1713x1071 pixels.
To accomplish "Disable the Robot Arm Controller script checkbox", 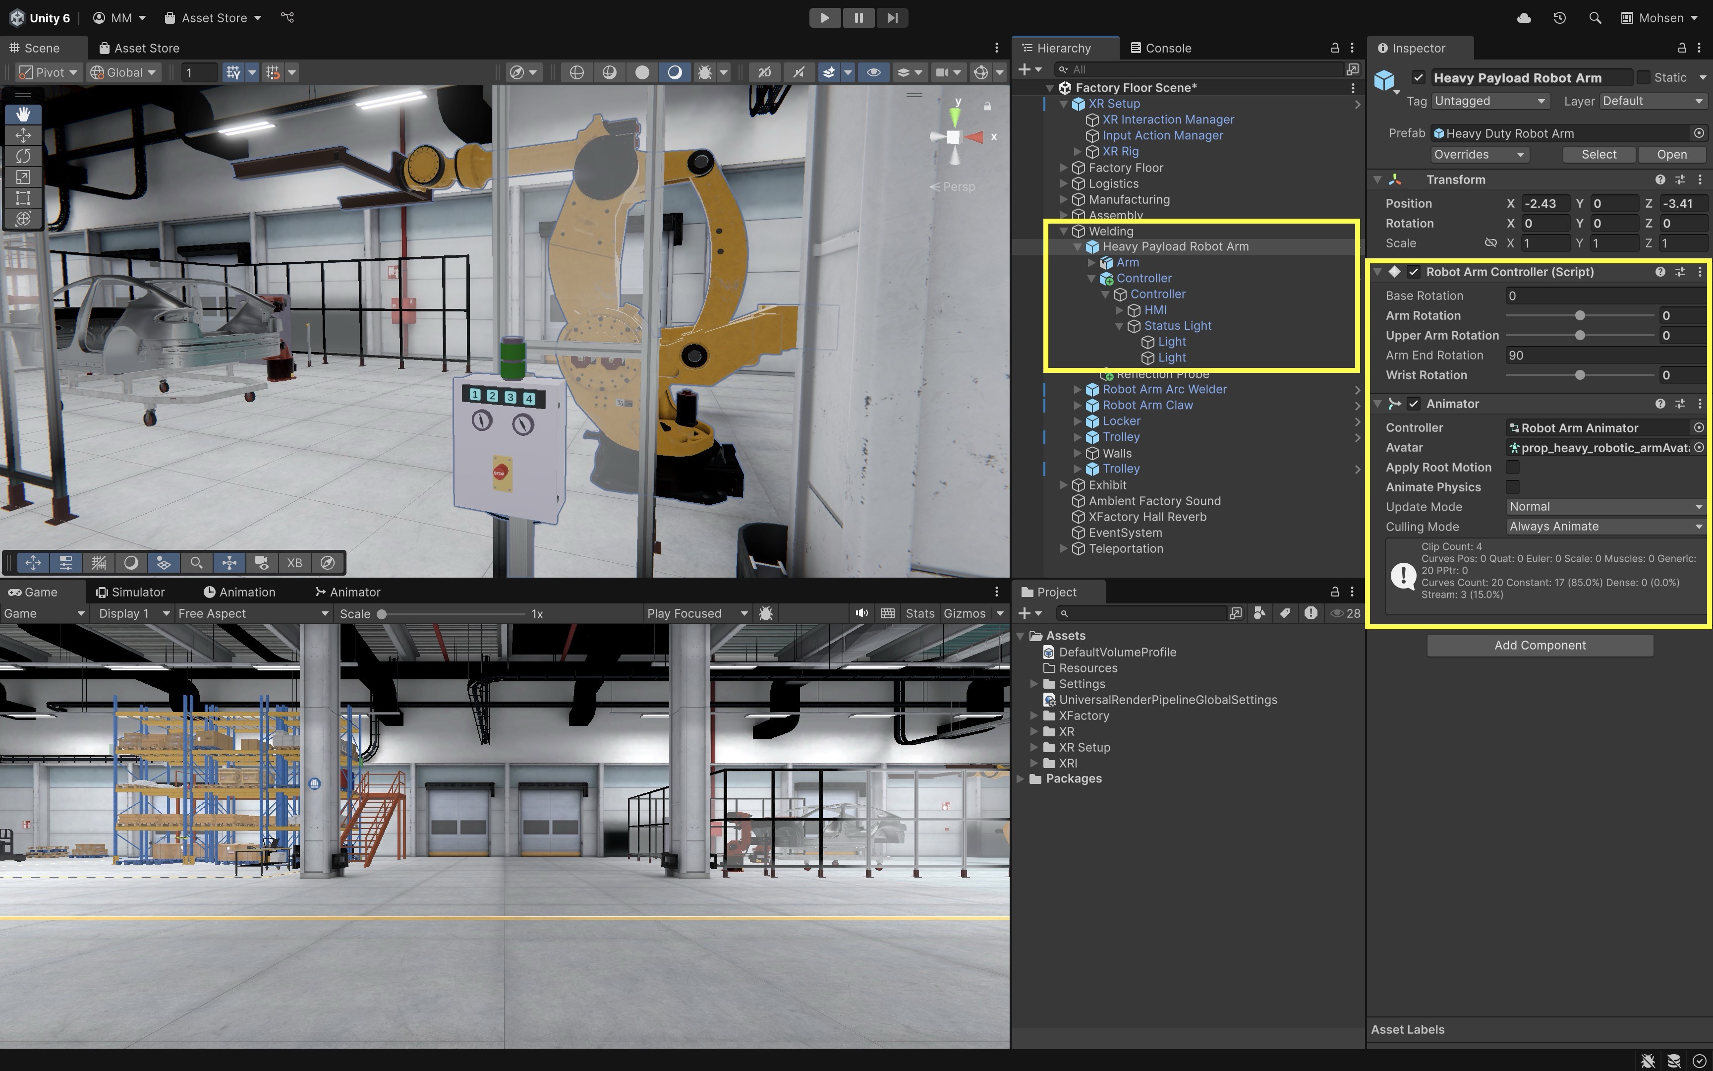I will (x=1414, y=272).
